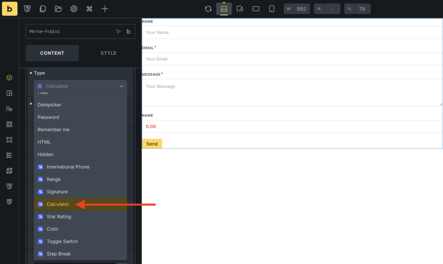443x264 pixels.
Task: Click the HTML5 shield icon in left sidebar
Action: click(x=10, y=202)
